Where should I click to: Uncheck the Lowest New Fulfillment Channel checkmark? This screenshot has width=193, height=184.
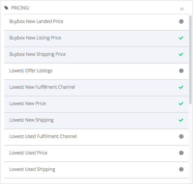point(181,87)
